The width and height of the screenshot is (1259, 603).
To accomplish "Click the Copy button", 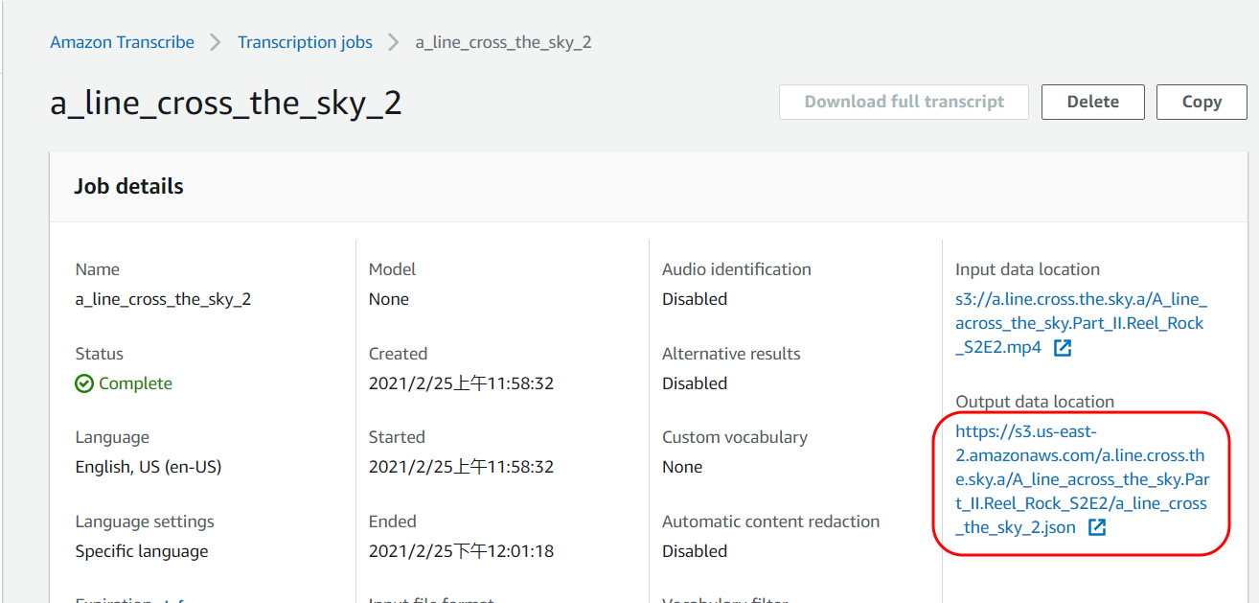I will (1202, 102).
